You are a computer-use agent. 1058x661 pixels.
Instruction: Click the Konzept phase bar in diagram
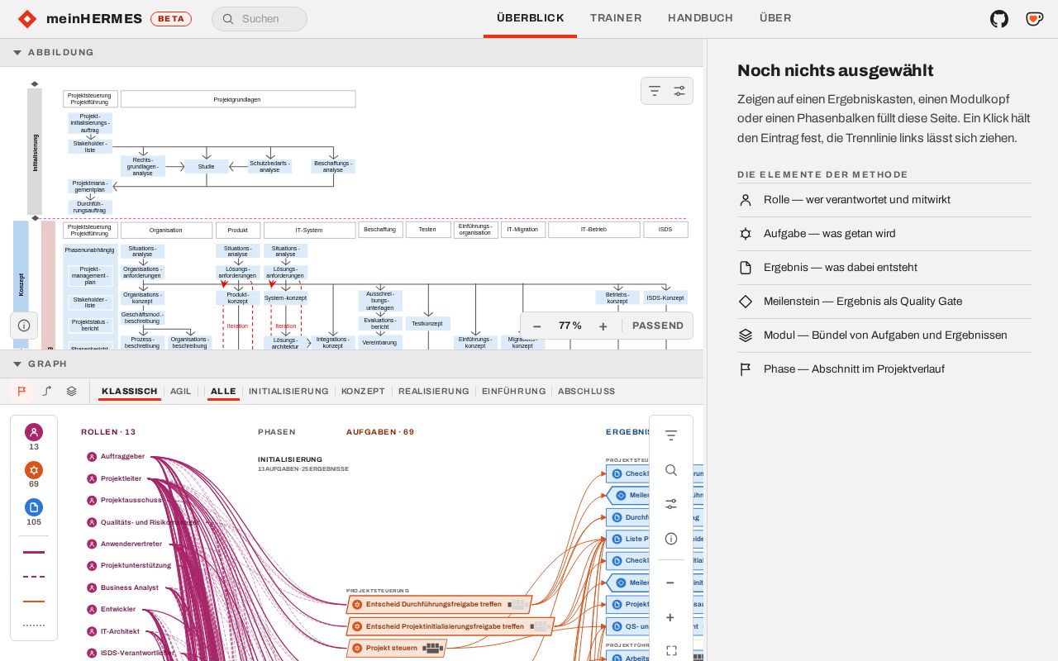click(x=21, y=284)
